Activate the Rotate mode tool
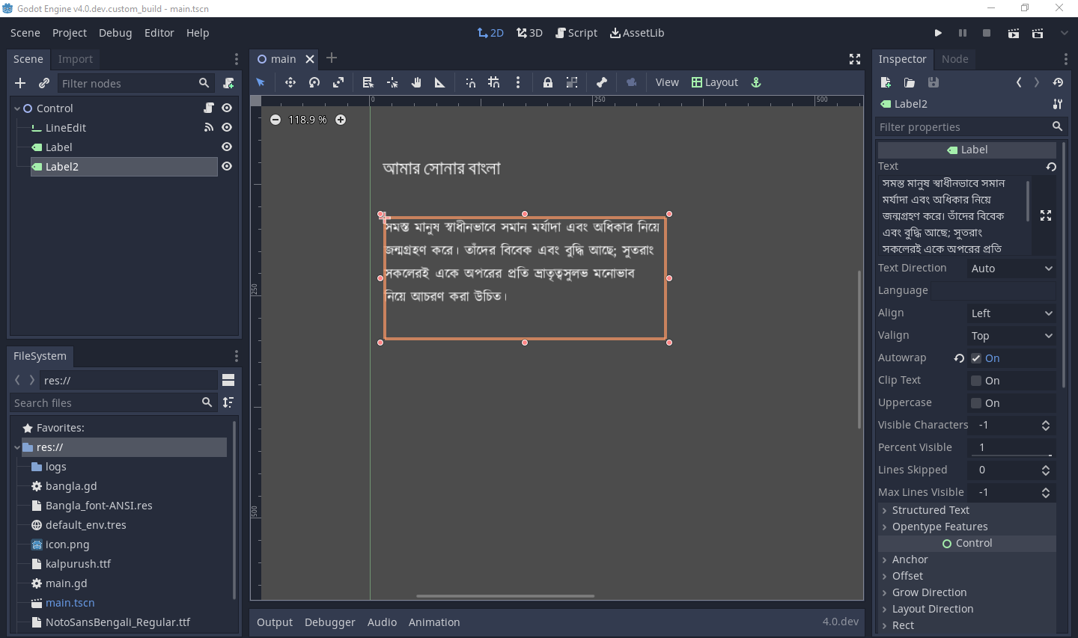Image resolution: width=1078 pixels, height=638 pixels. pos(314,82)
